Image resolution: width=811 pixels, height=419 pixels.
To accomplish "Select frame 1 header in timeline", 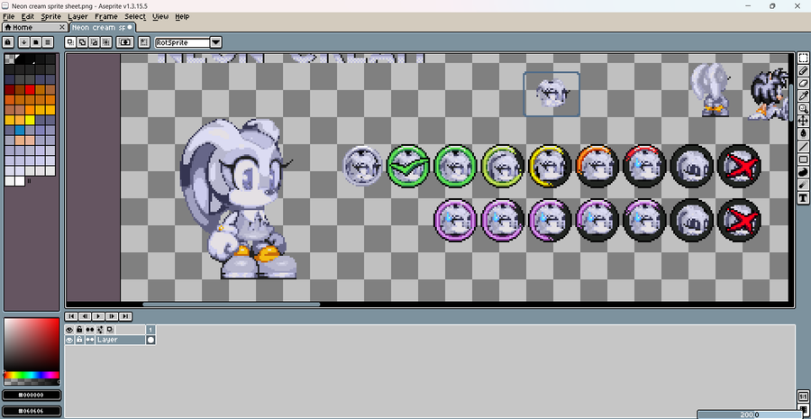I will (150, 330).
